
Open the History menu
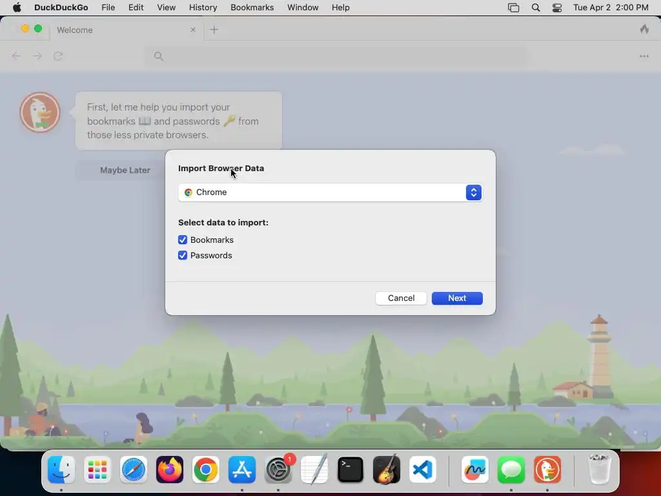click(203, 8)
